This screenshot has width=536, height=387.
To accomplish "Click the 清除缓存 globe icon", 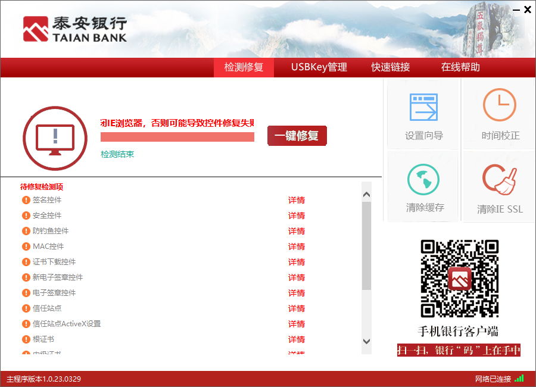I will pos(423,180).
